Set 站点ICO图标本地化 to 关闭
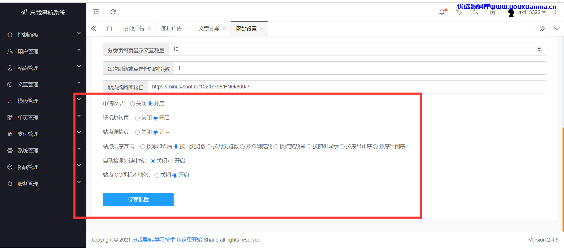 pyautogui.click(x=157, y=175)
